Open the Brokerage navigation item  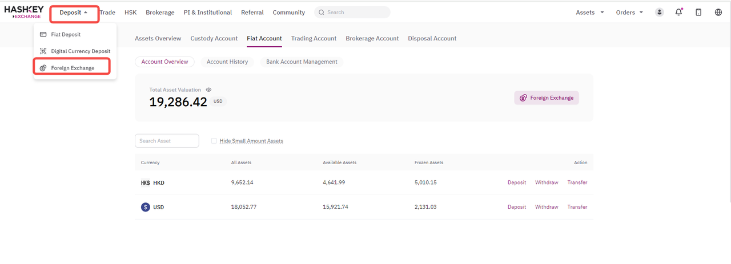(160, 13)
